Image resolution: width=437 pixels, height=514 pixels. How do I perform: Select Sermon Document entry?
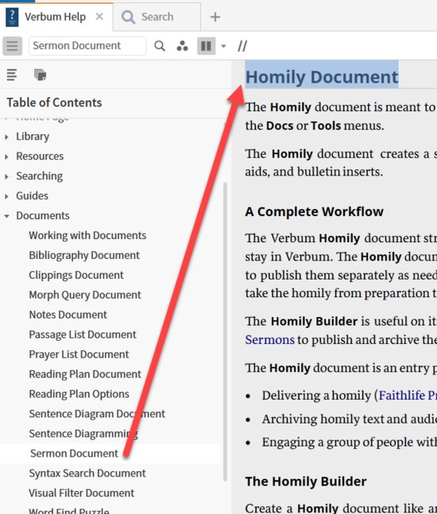(75, 454)
